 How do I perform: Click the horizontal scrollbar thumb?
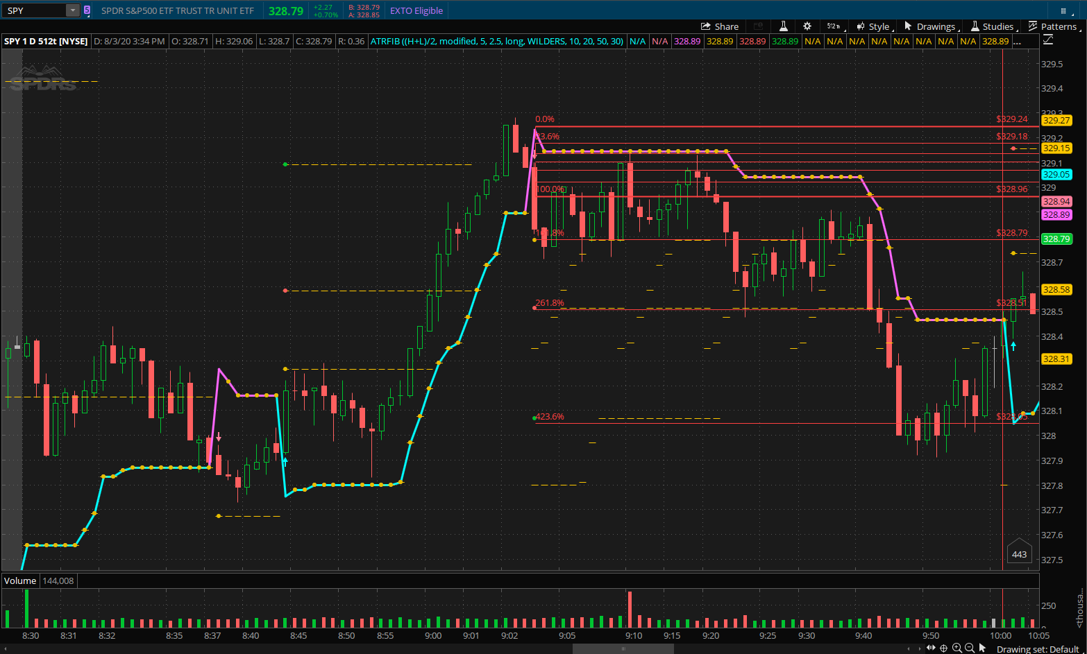pyautogui.click(x=623, y=648)
